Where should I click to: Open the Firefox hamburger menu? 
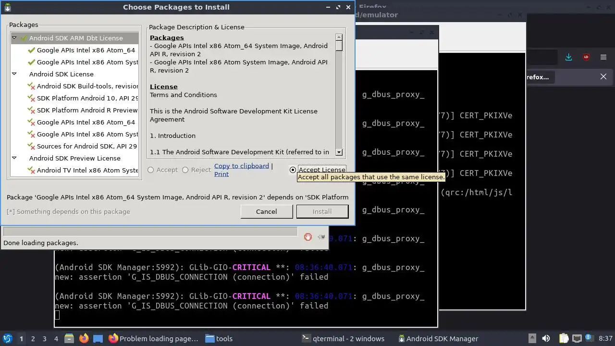[x=603, y=57]
